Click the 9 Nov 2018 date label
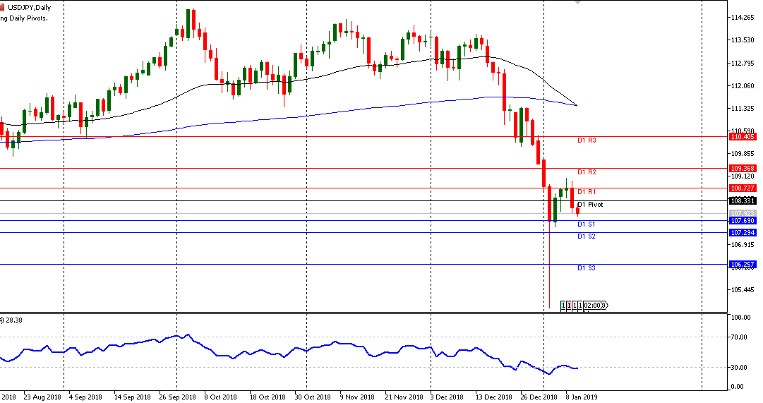The height and width of the screenshot is (403, 763). click(357, 397)
